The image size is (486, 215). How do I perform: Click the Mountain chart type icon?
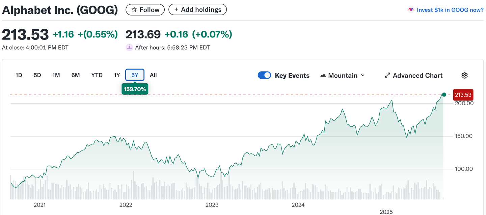pos(323,75)
